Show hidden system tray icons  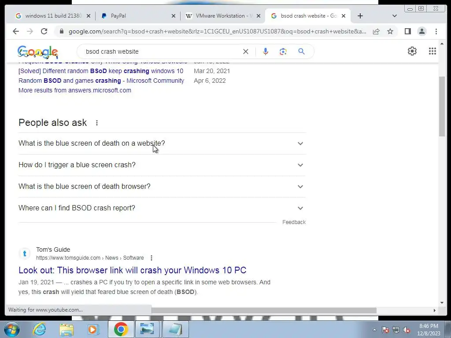point(374,330)
